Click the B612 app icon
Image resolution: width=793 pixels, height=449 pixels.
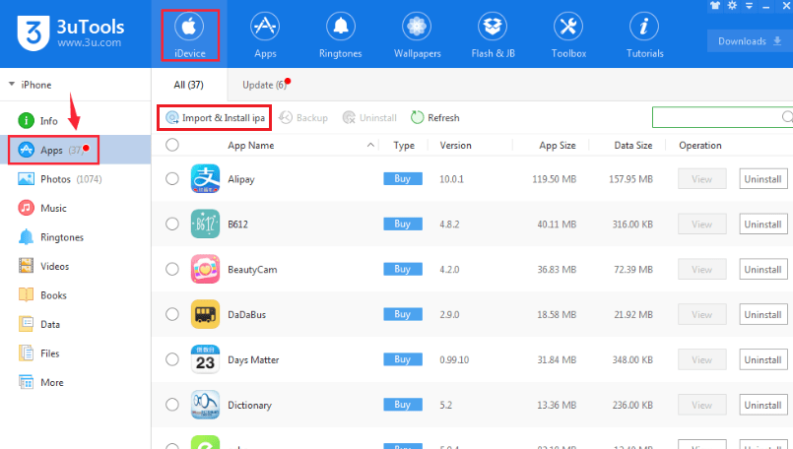pyautogui.click(x=205, y=224)
